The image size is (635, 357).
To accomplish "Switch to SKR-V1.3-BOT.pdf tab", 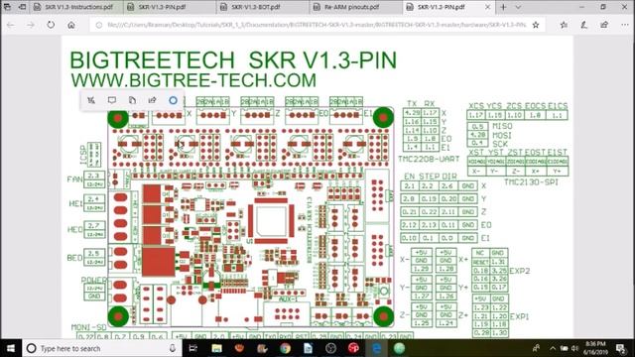I will pos(263,7).
